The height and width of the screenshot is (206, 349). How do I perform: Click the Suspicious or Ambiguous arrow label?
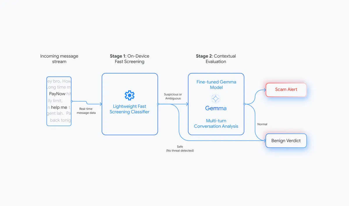(x=173, y=96)
